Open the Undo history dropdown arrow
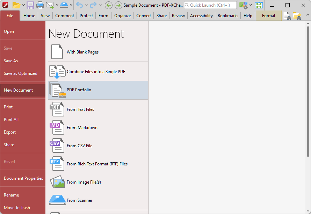Screen dimensions: 311x214 (86, 5)
